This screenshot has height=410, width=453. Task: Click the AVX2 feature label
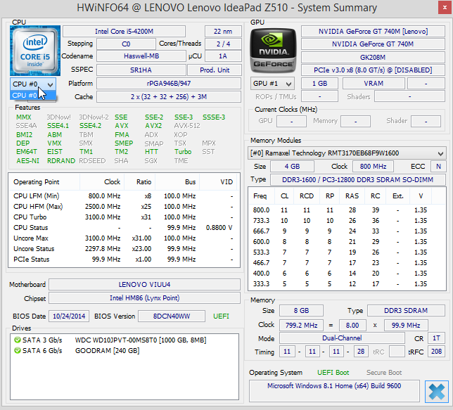[153, 126]
